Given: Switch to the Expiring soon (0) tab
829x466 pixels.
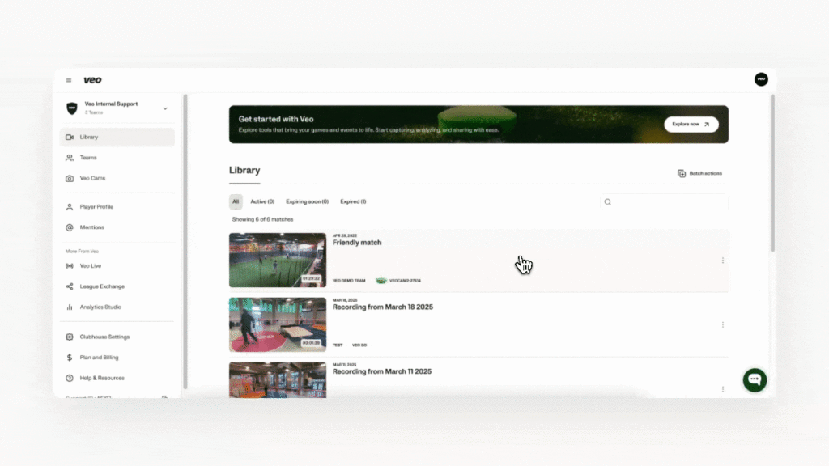Looking at the screenshot, I should pyautogui.click(x=307, y=201).
